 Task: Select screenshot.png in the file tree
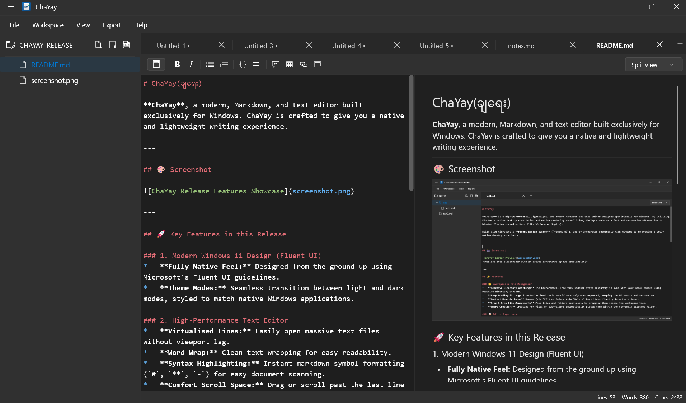(70, 80)
